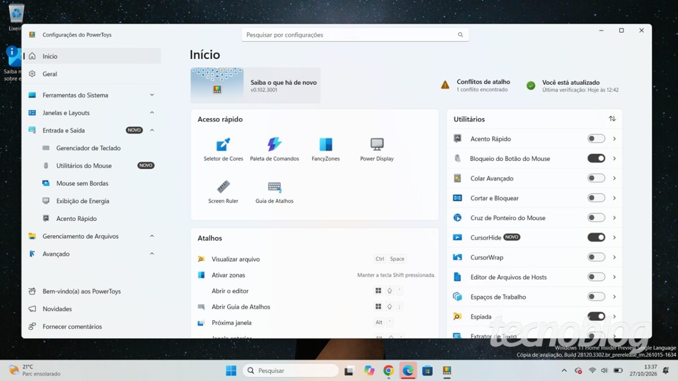Show hidden icons in system tray
678x381 pixels.
tap(564, 370)
